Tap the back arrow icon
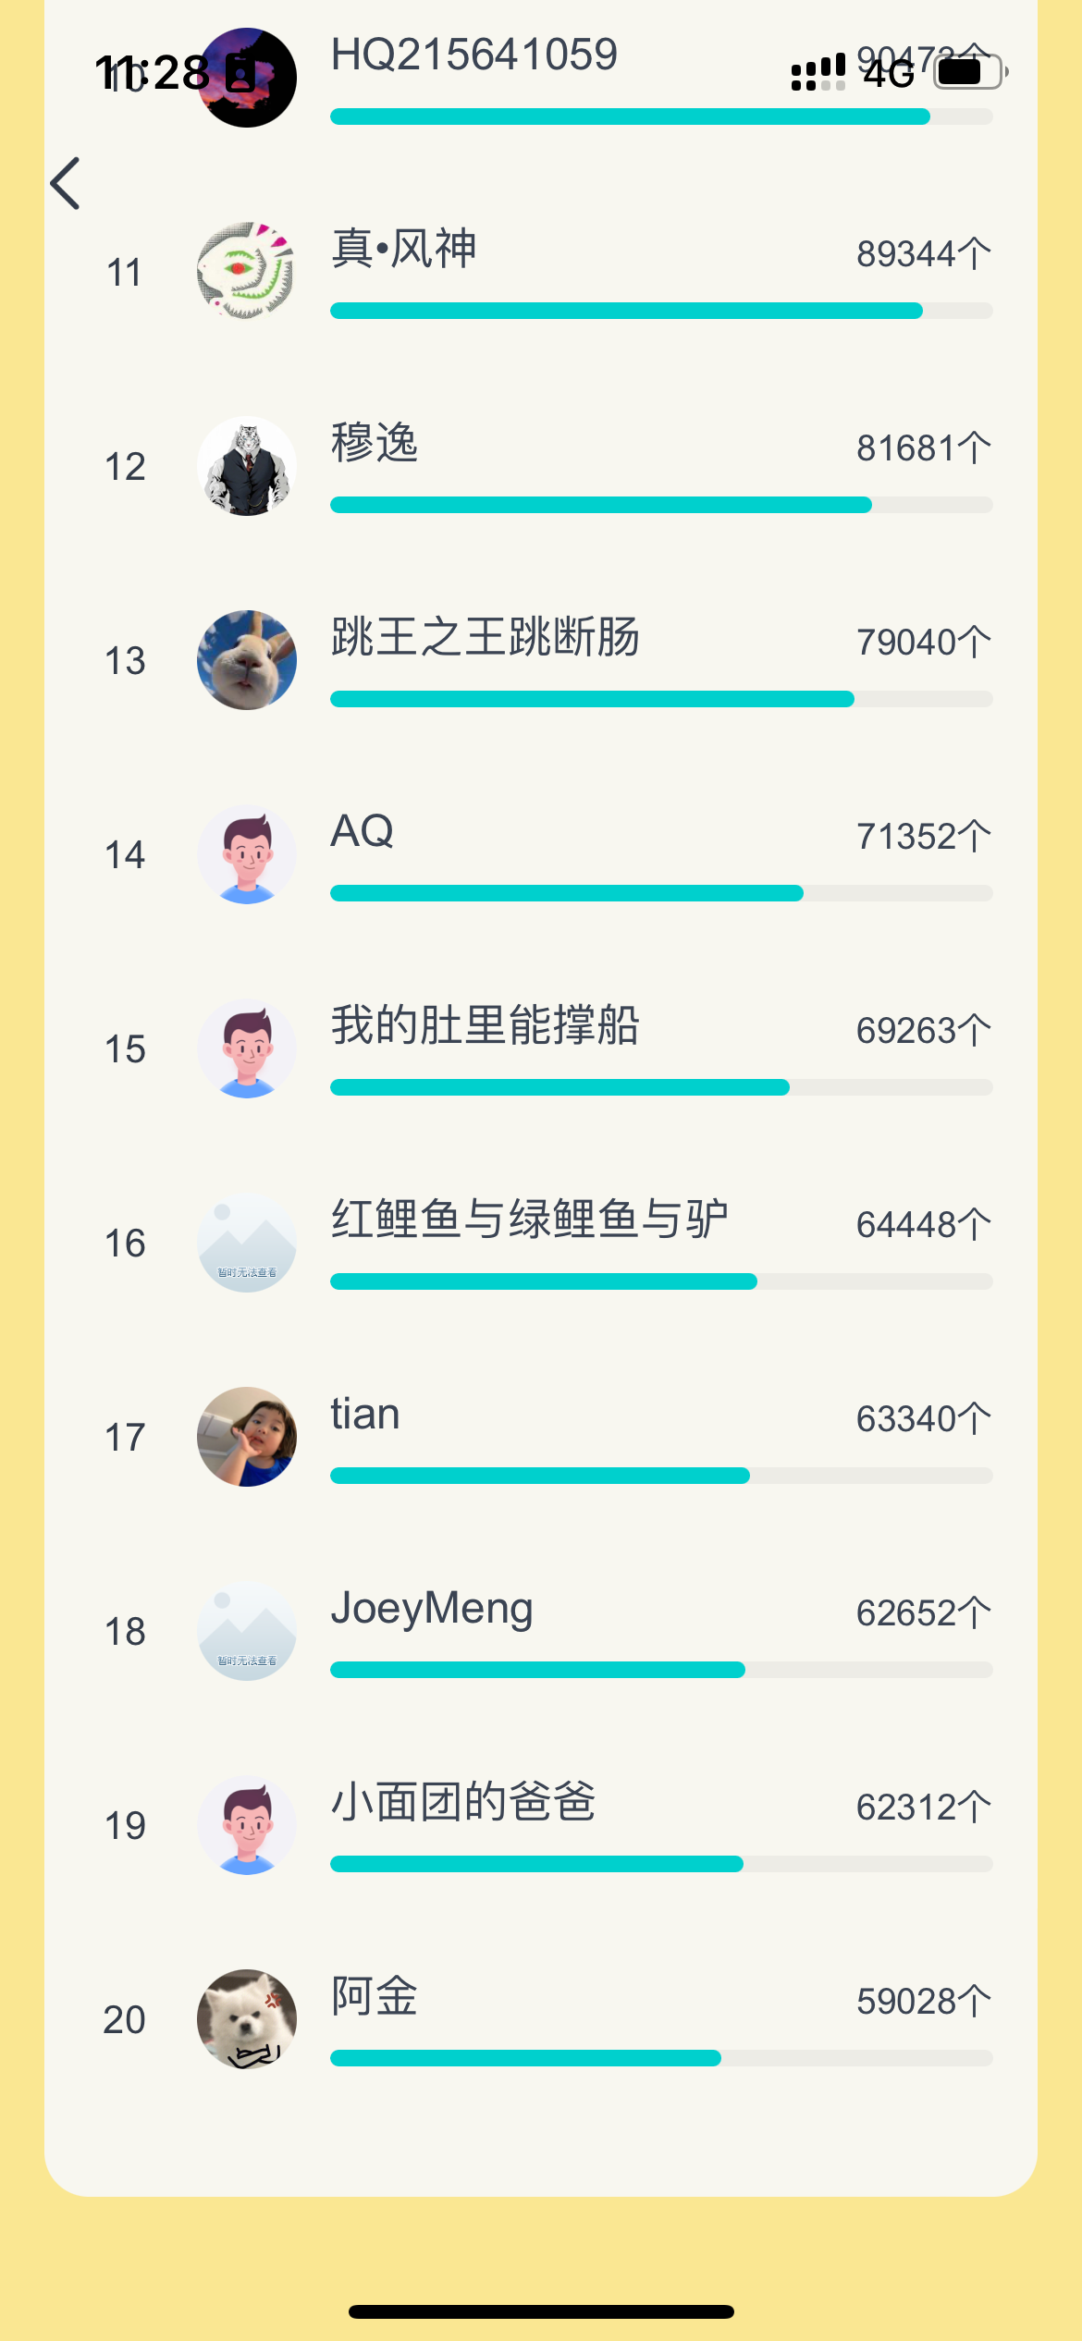Screen dimensions: 1082x2341 (67, 183)
